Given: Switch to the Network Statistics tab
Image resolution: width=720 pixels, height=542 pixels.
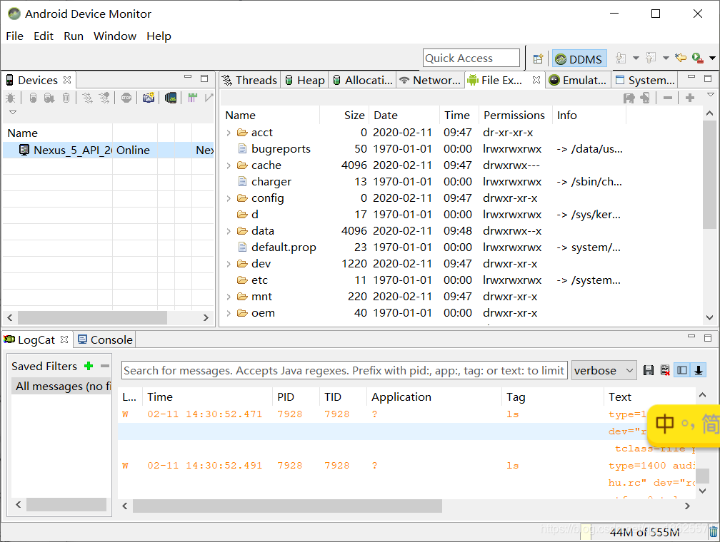Looking at the screenshot, I should tap(430, 81).
